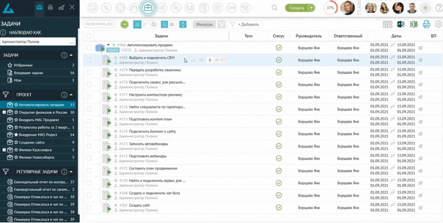The height and width of the screenshot is (223, 443).
Task: Click the Администратор Полина observer input field
Action: coord(34,42)
